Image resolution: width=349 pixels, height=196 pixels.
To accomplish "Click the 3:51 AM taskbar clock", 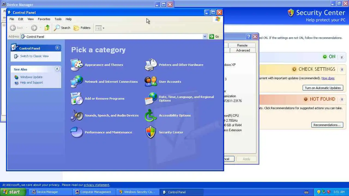I will point(339,192).
